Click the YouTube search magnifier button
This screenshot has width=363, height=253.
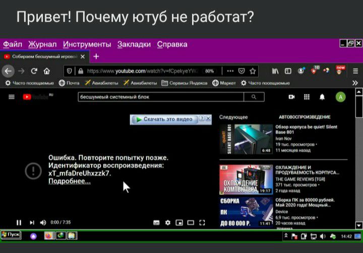(x=254, y=97)
